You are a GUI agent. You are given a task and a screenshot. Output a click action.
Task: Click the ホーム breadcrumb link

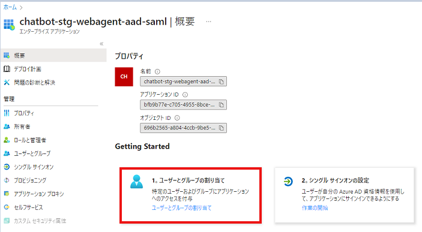[x=10, y=7]
